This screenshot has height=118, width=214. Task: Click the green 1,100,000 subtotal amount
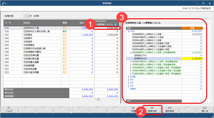[196, 52]
